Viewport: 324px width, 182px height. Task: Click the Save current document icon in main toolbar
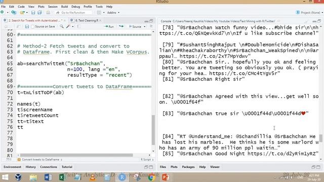[x=33, y=13]
